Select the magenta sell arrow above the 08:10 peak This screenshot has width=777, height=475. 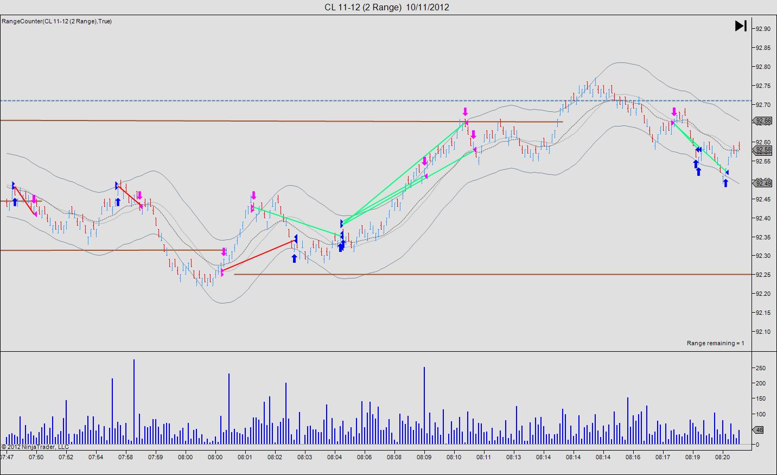tap(465, 112)
